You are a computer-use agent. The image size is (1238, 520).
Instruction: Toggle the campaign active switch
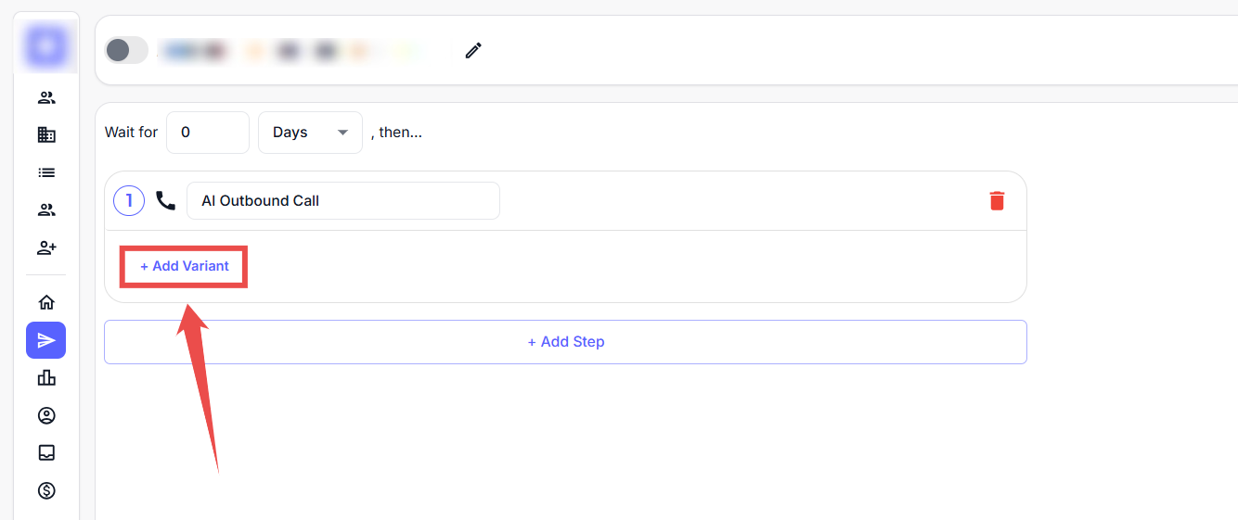(x=126, y=50)
